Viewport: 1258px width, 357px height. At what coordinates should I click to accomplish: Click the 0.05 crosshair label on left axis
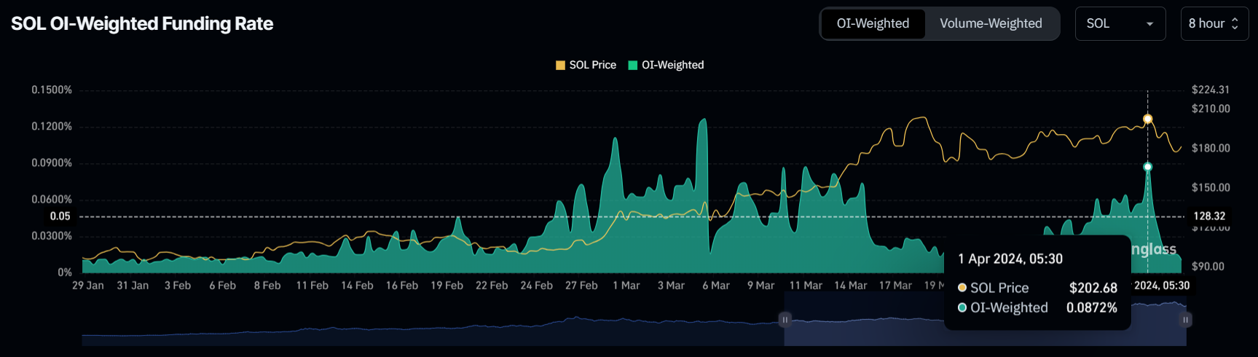60,216
